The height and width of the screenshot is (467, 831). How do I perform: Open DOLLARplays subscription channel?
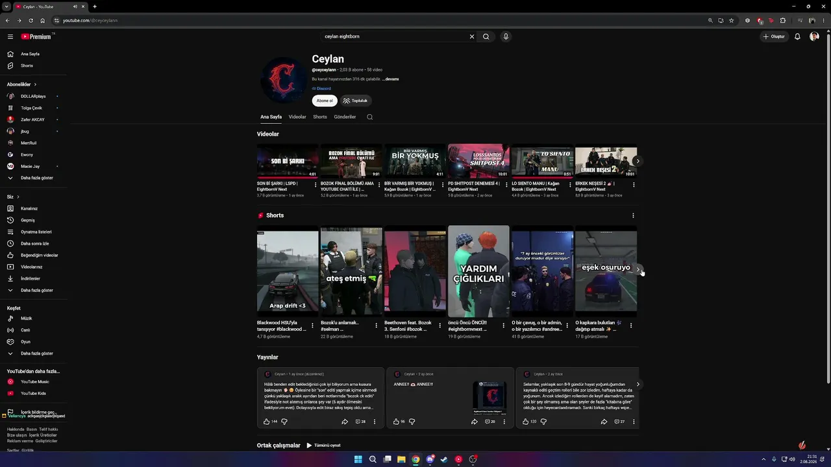click(34, 96)
